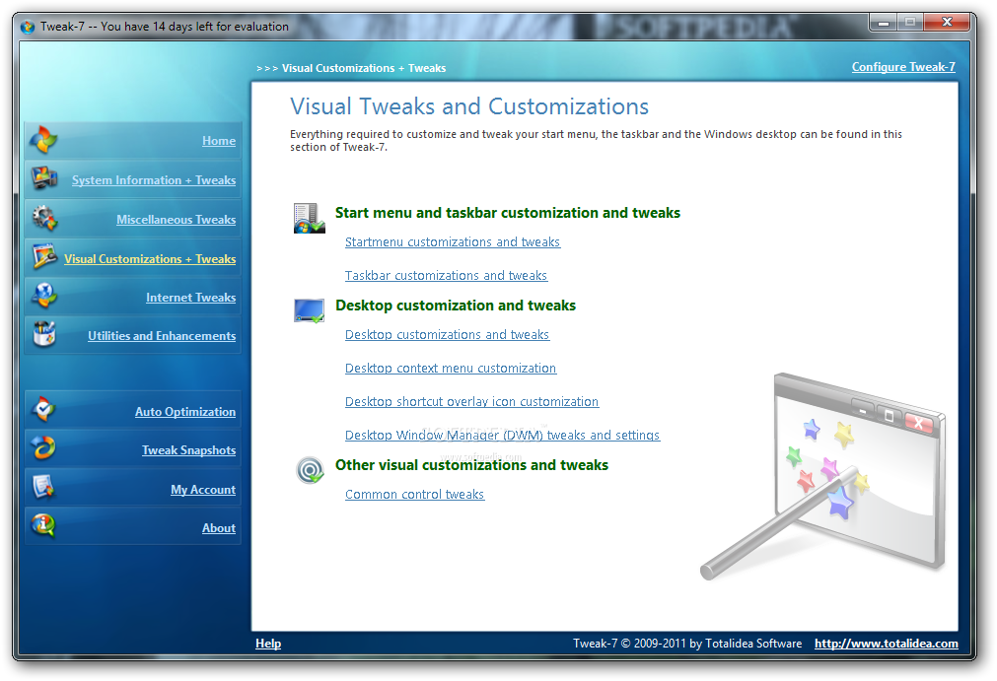Open the About link in sidebar

[219, 528]
